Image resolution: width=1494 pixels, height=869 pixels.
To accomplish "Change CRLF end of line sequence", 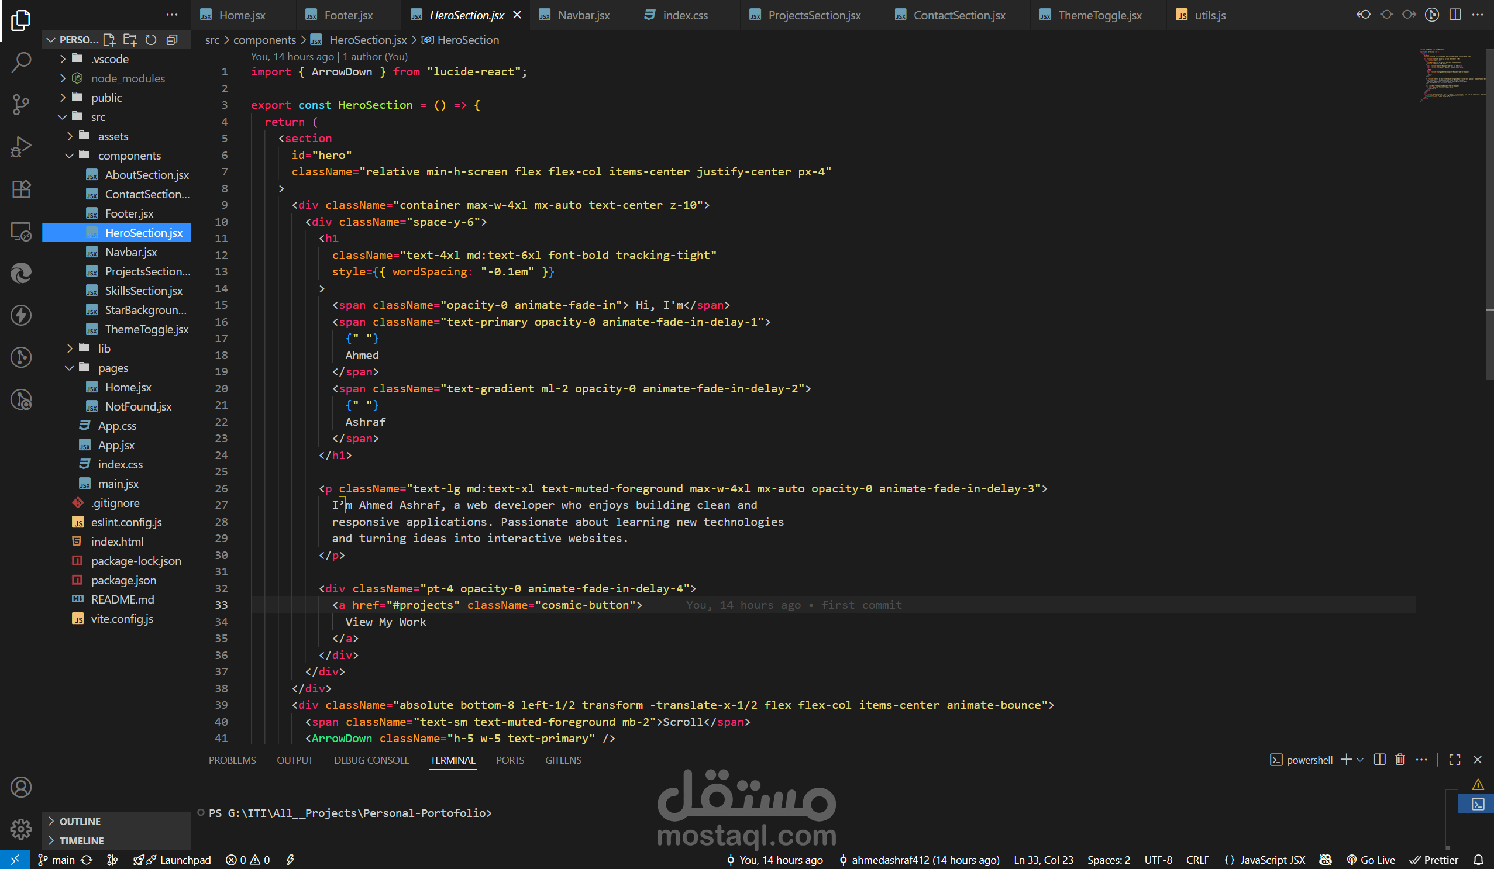I will tap(1198, 860).
